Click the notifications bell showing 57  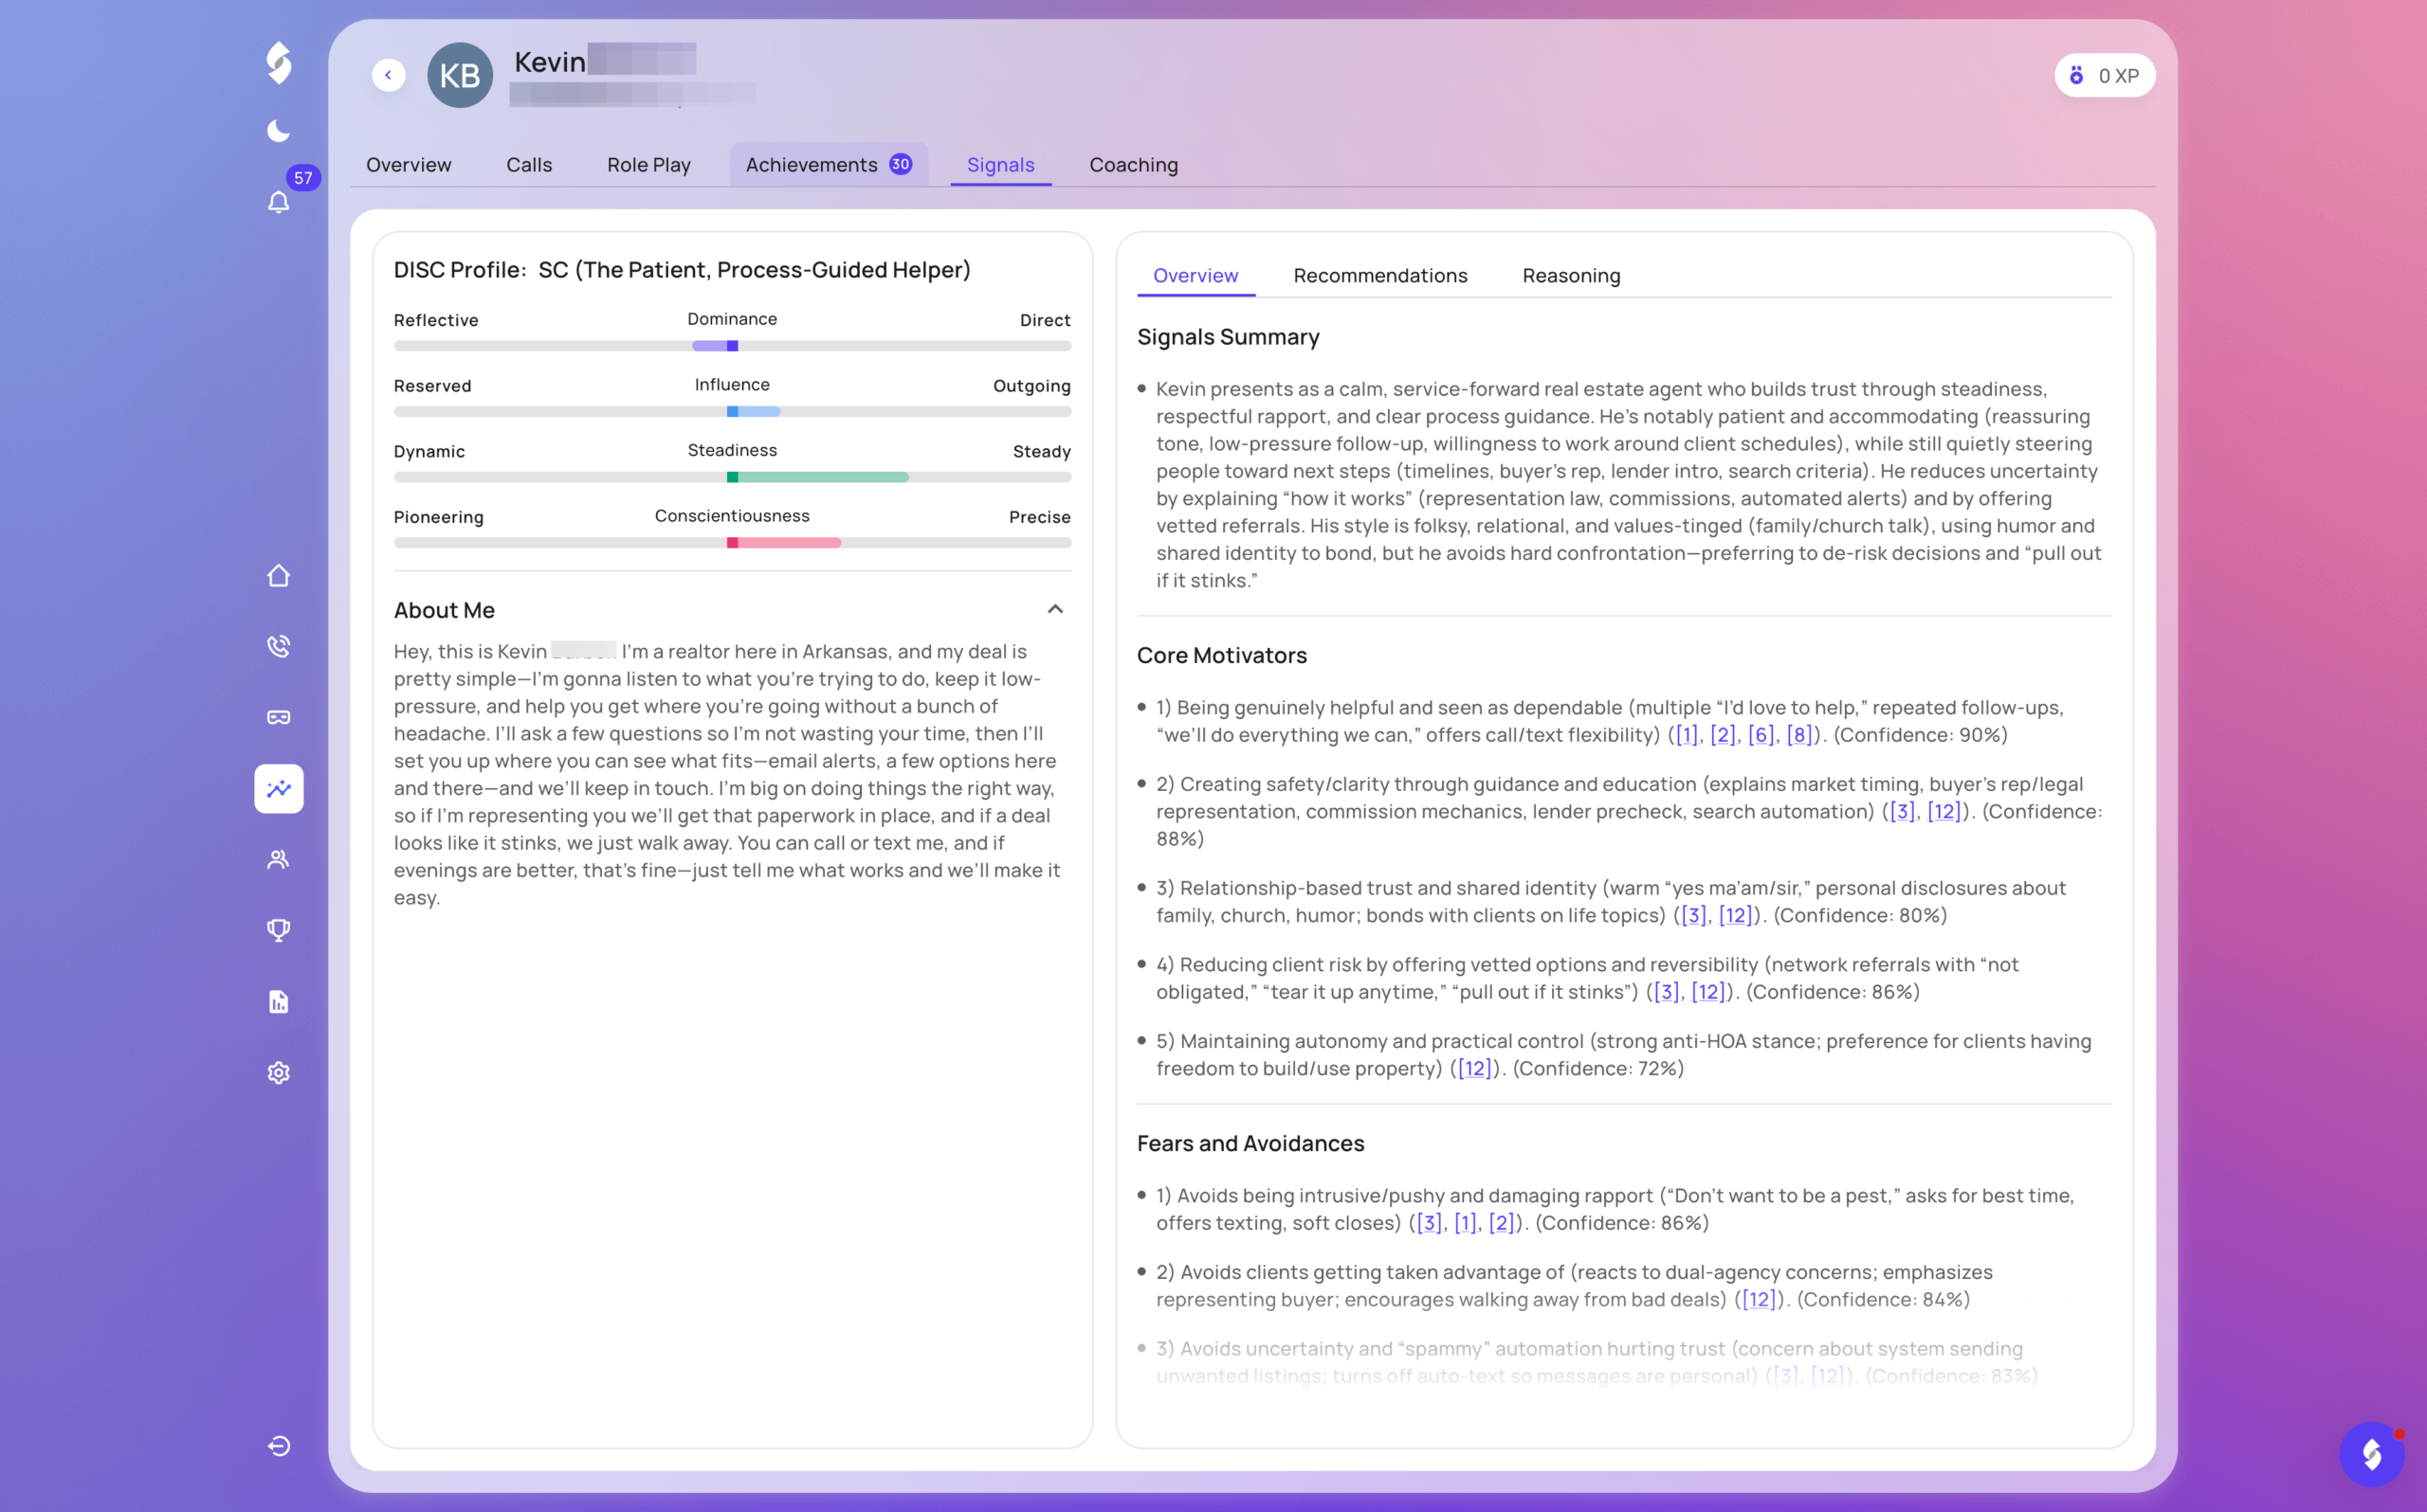pos(278,203)
